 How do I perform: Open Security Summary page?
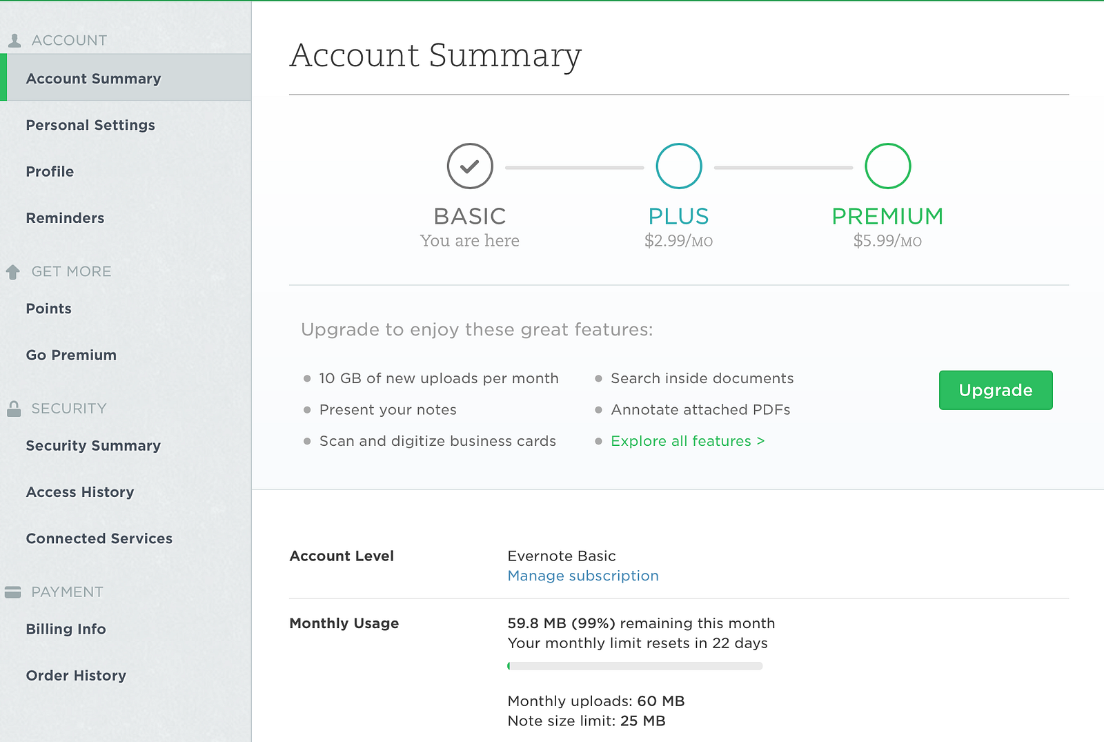click(x=93, y=446)
